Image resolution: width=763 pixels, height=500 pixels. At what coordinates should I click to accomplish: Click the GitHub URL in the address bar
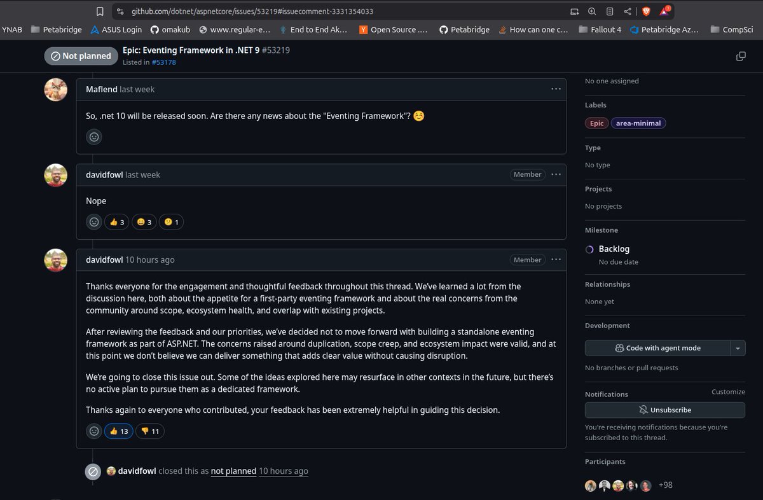click(252, 11)
